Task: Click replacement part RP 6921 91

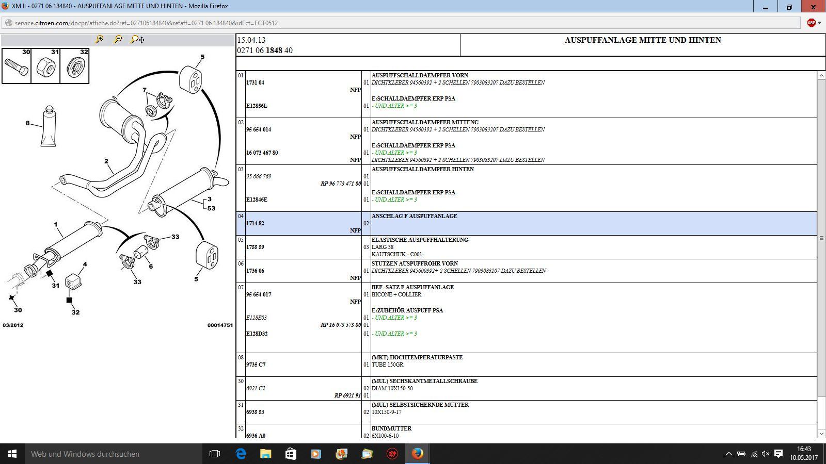Action: coord(348,395)
